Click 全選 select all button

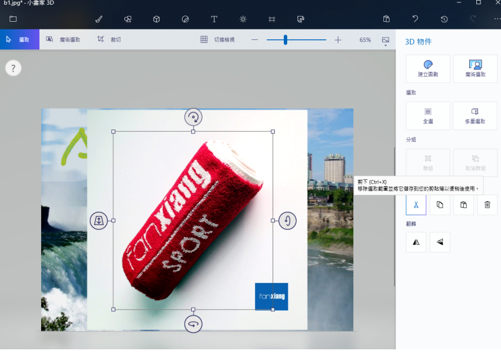tap(428, 116)
